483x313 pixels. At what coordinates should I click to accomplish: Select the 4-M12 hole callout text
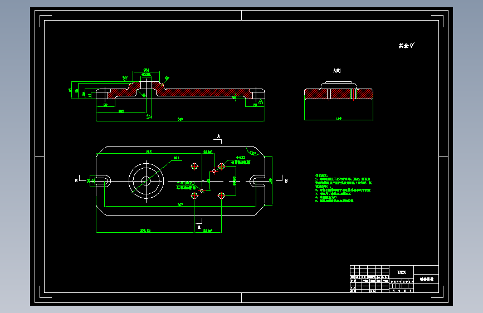point(240,158)
